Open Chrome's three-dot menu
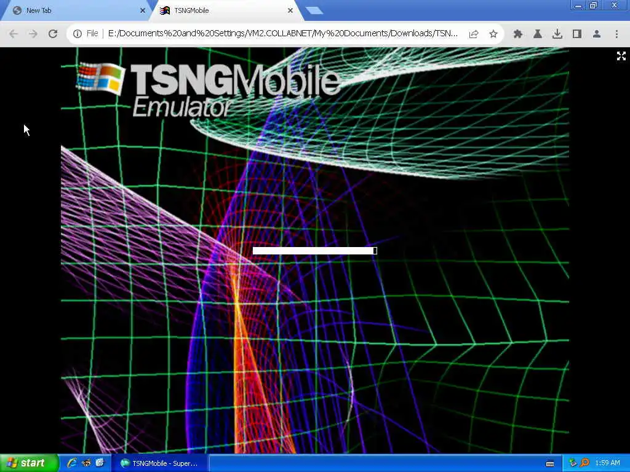Image resolution: width=630 pixels, height=472 pixels. tap(616, 34)
